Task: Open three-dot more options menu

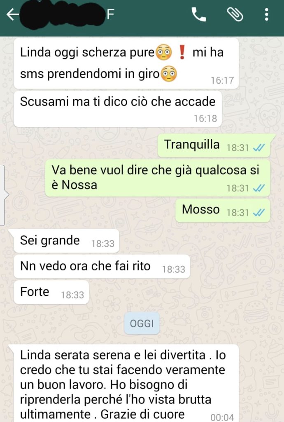Action: (267, 14)
